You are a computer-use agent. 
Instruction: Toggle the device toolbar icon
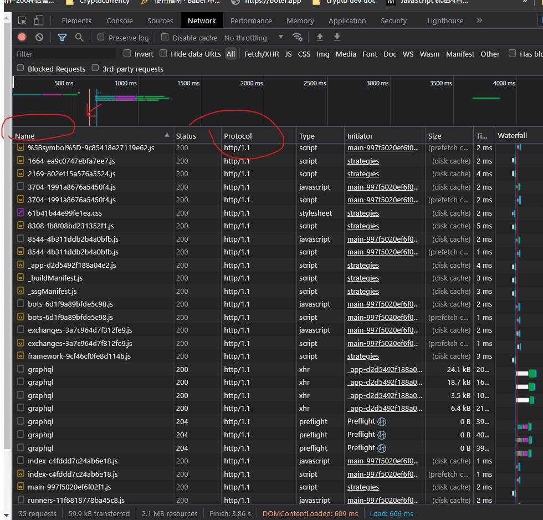point(38,21)
